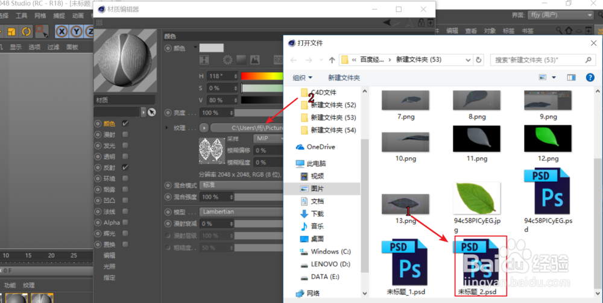This screenshot has width=603, height=303.
Task: Click the back arrow in material editor header
Action: point(387,23)
